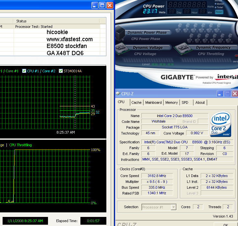
Task: Click the CPU Voltage chip icon
Action: 122,48
